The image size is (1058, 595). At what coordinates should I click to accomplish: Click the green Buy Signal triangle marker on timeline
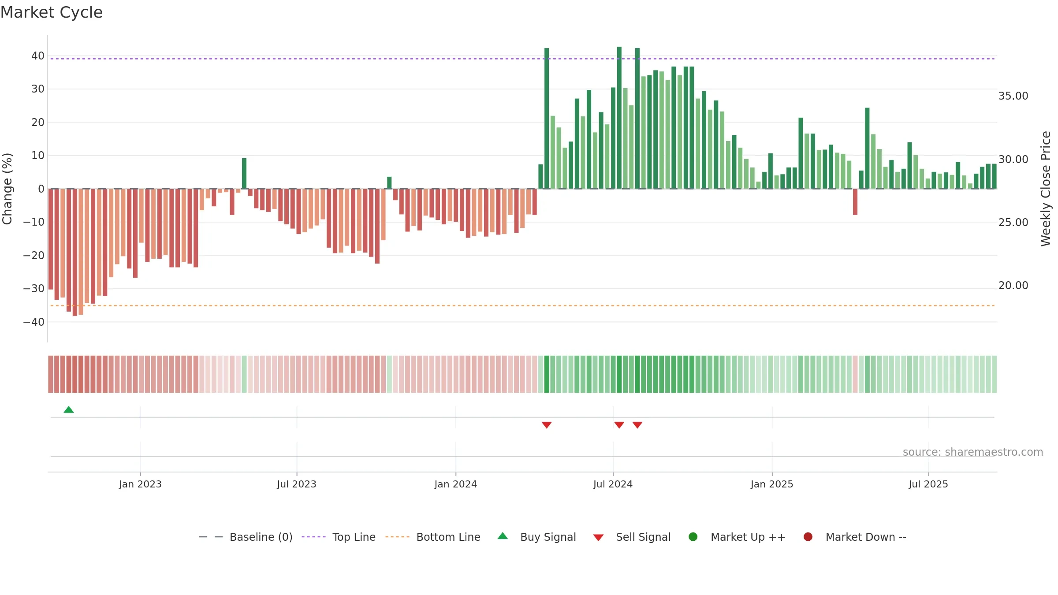[69, 409]
